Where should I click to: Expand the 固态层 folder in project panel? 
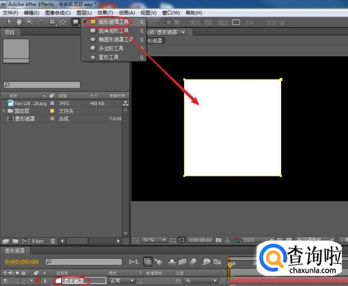click(5, 111)
